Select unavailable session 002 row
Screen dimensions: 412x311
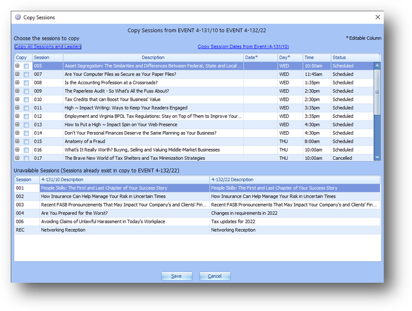point(197,196)
